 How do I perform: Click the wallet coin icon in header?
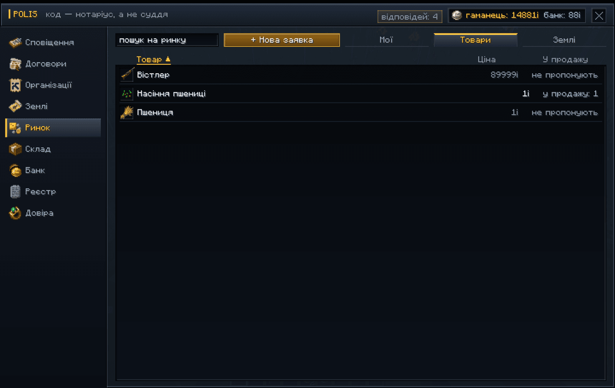[x=457, y=15]
